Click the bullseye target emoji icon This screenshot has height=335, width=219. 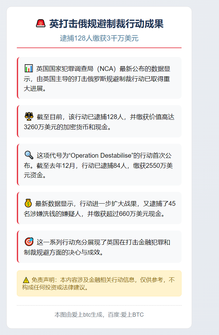(29, 242)
